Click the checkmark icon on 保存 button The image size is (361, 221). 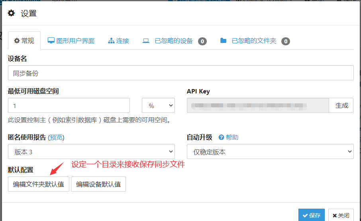(x=305, y=215)
